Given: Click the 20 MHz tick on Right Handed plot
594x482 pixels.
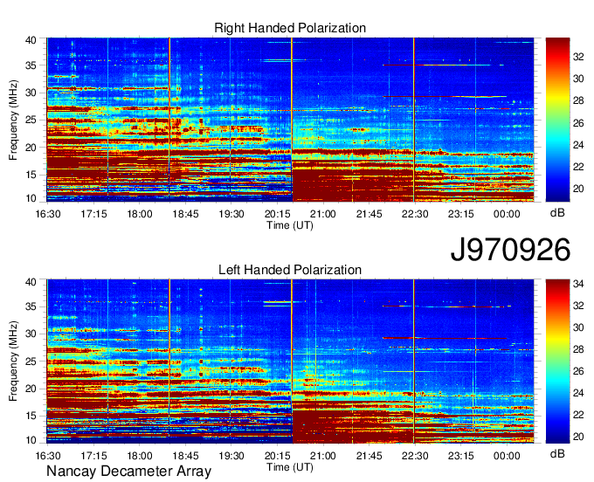Looking at the screenshot, I should click(31, 148).
